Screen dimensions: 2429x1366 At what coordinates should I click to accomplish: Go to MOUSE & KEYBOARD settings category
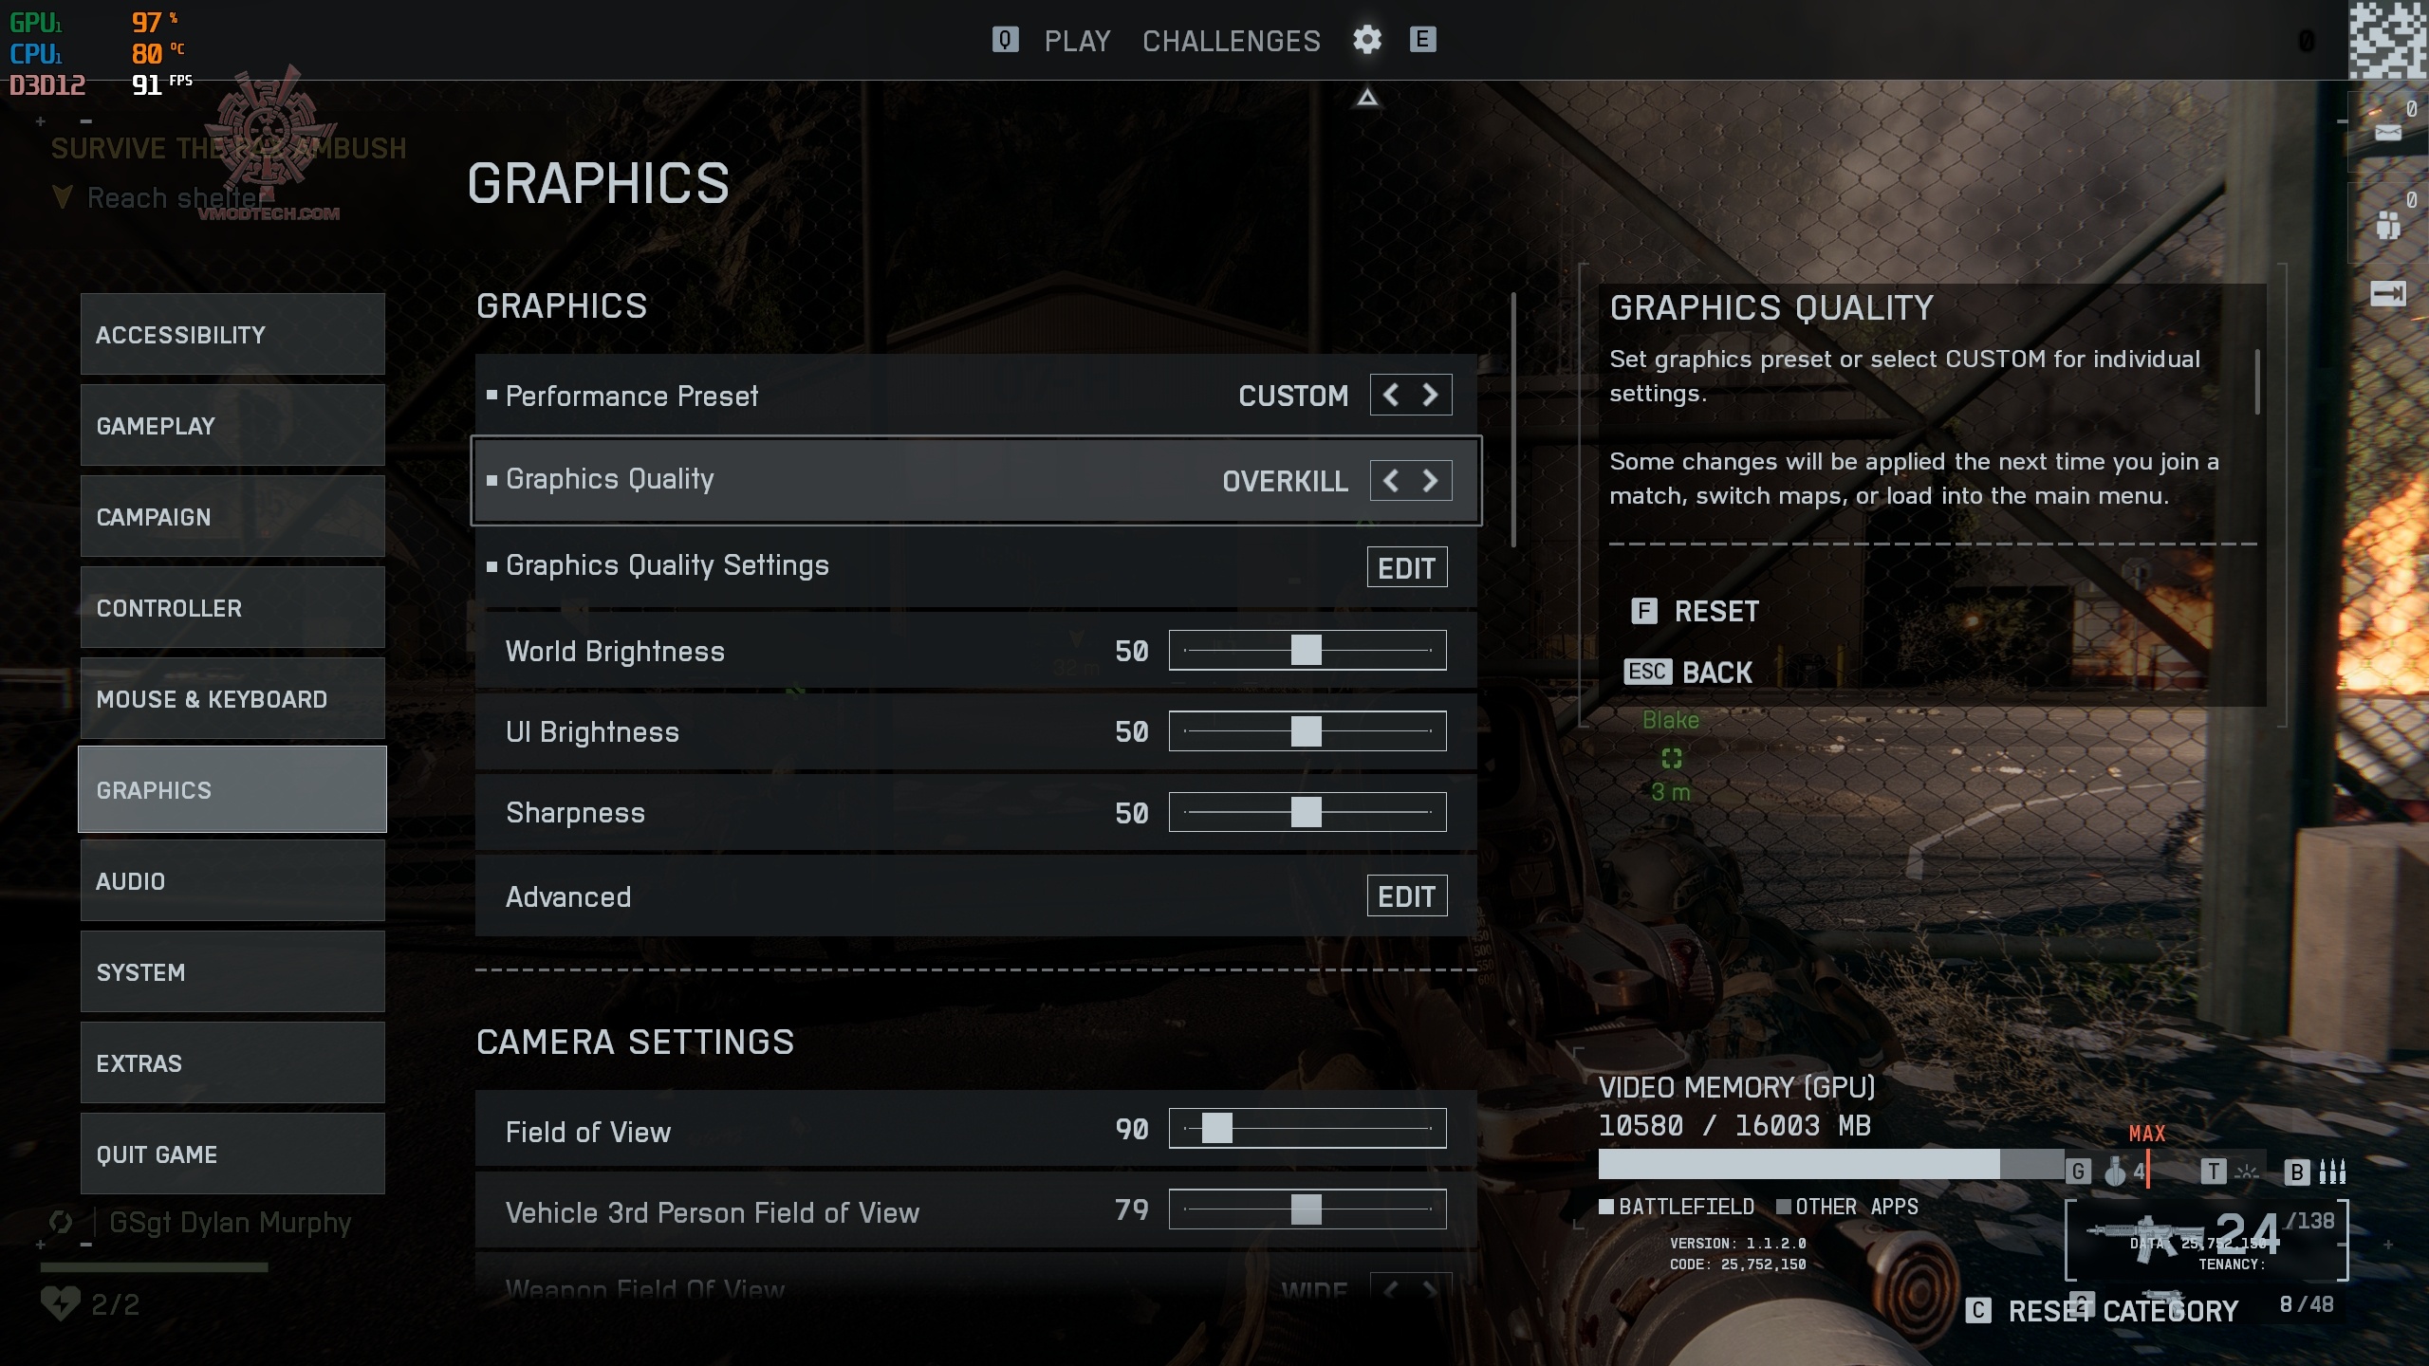pos(232,698)
